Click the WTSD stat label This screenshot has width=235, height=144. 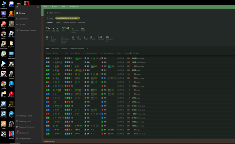[79, 39]
